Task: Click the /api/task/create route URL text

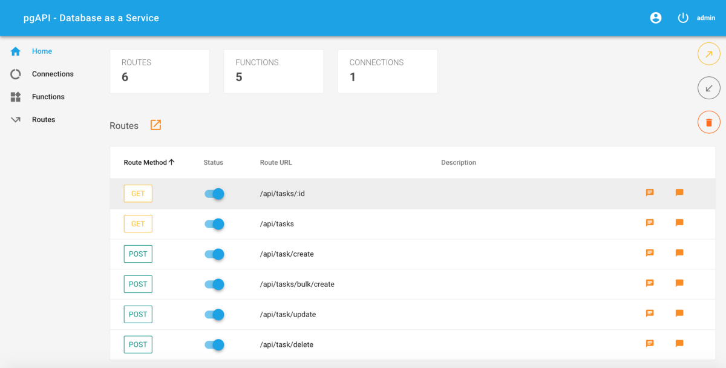Action: (287, 254)
